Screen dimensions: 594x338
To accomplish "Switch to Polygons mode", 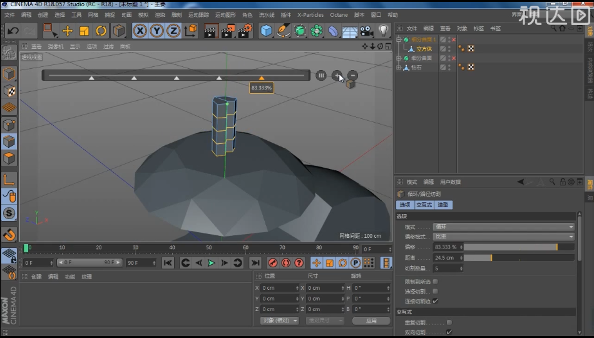I will click(x=9, y=158).
